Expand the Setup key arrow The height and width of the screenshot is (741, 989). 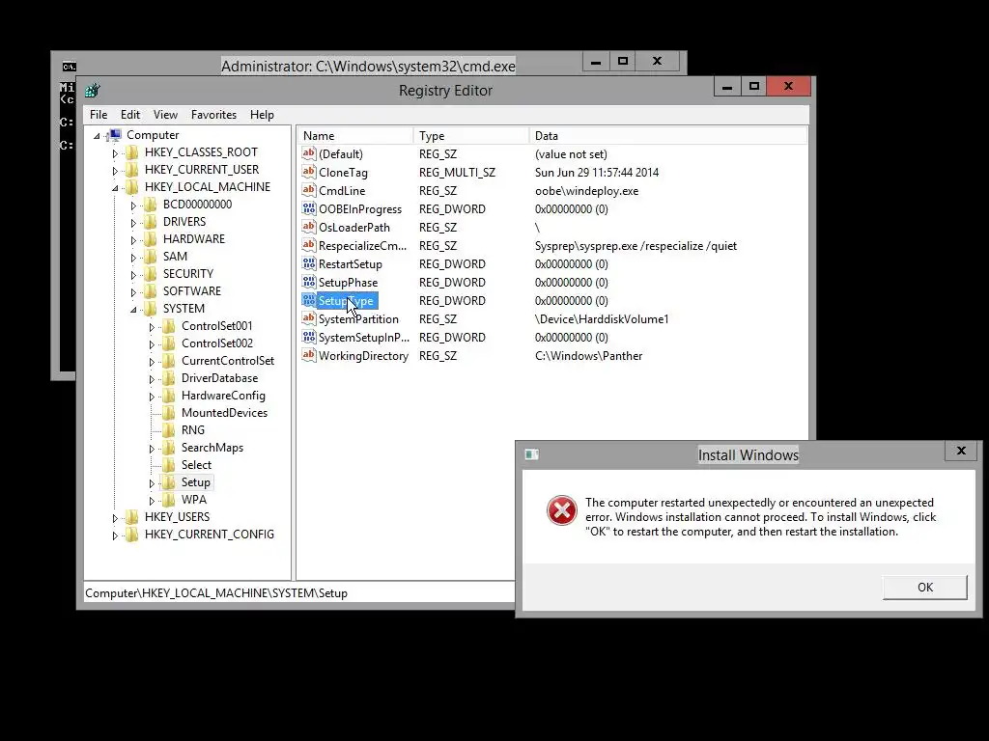click(x=152, y=483)
